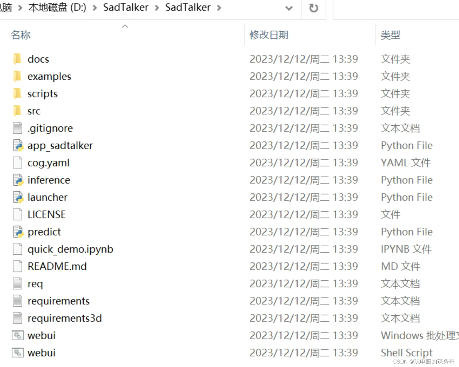Click the IPYNB 文件 type cell
This screenshot has width=459, height=367.
click(x=406, y=249)
